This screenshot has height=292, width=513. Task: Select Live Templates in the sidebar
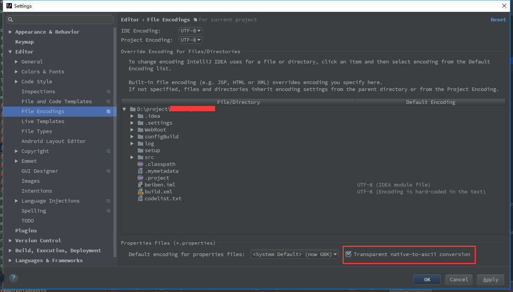pos(43,122)
